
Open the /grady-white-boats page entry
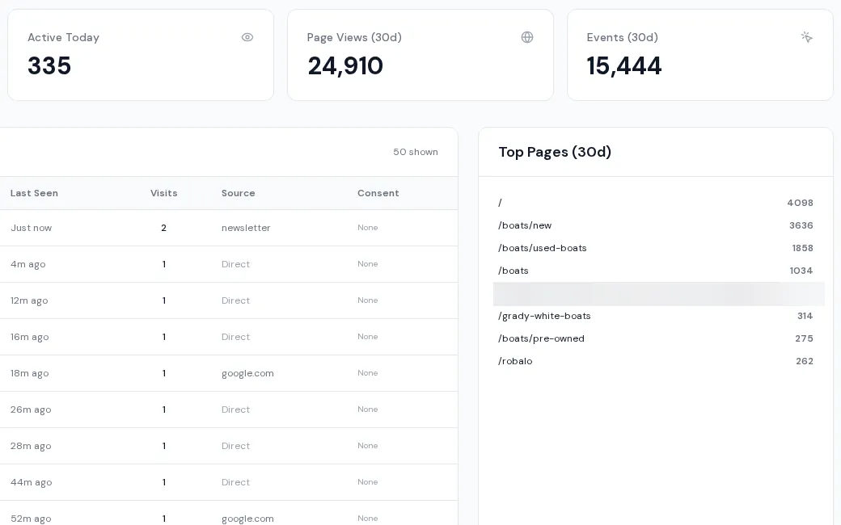tap(656, 316)
